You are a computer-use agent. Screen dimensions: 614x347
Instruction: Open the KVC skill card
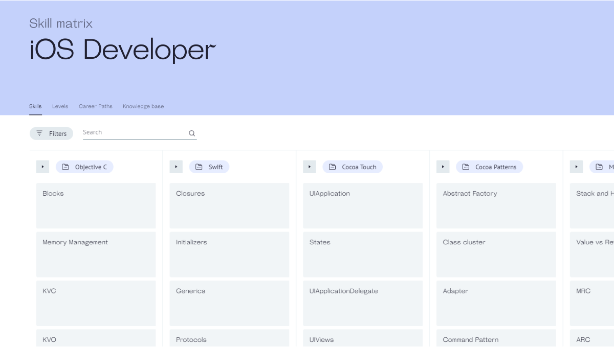[x=96, y=303]
